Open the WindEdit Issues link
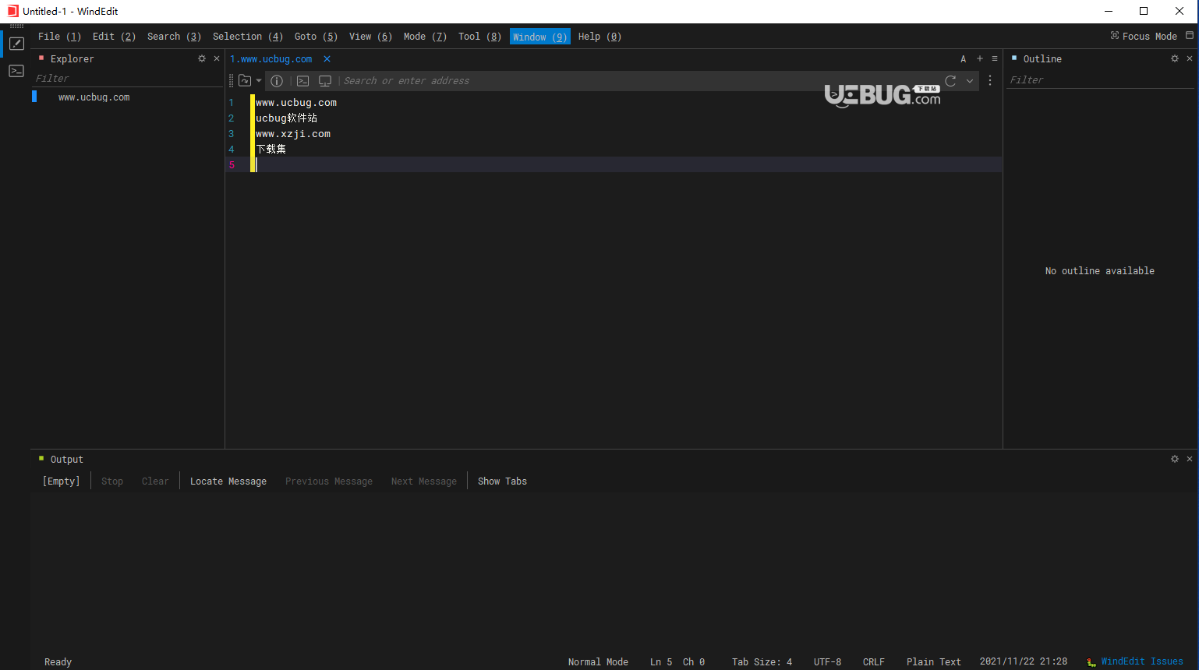The height and width of the screenshot is (670, 1199). 1142,661
